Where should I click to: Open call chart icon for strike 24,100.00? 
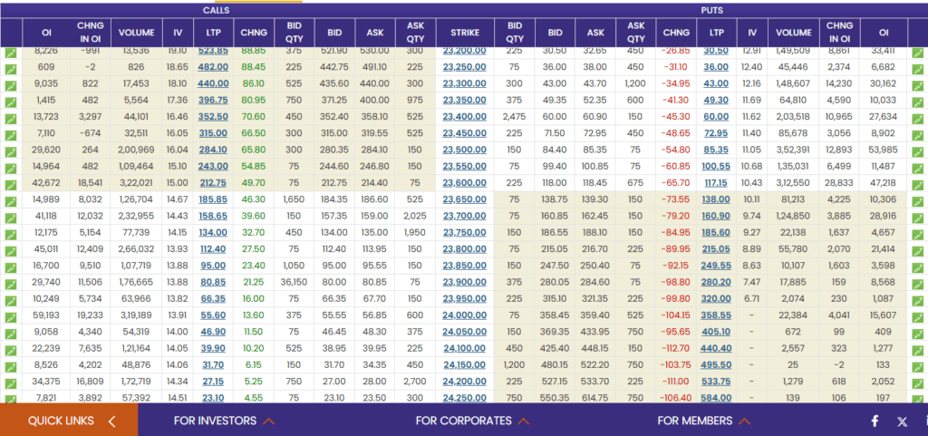point(11,351)
